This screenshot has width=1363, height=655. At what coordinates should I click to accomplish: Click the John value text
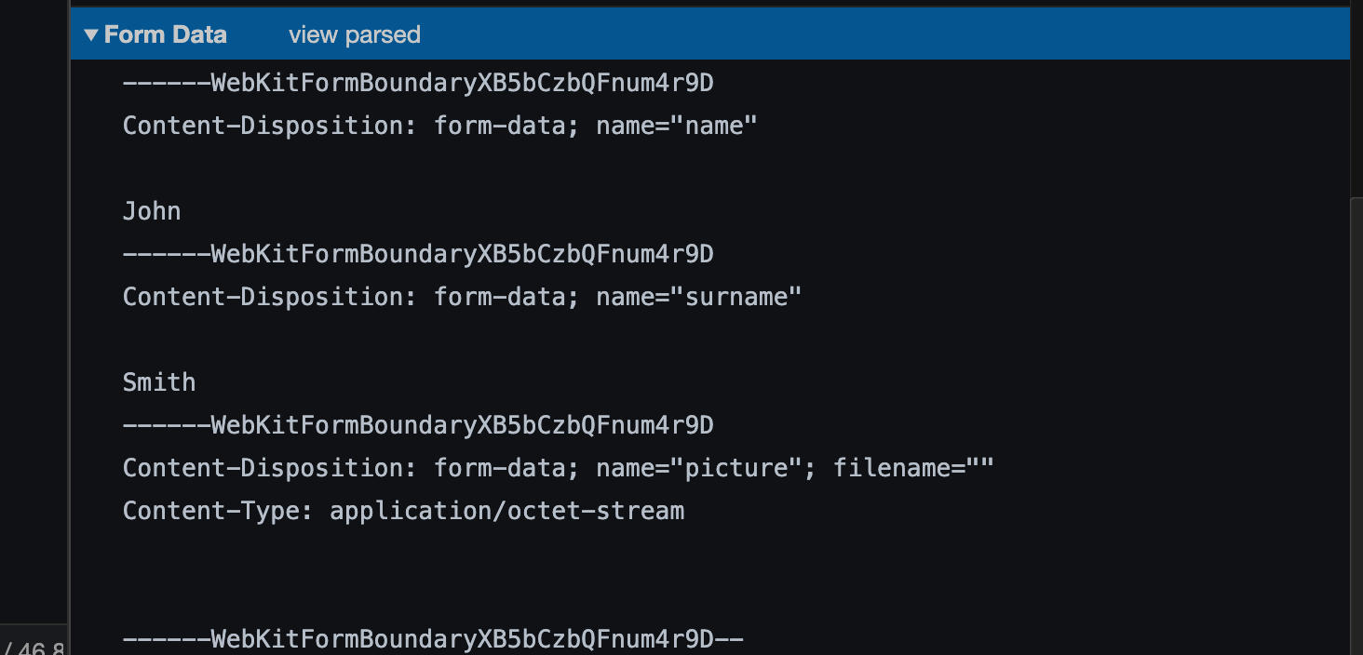152,211
